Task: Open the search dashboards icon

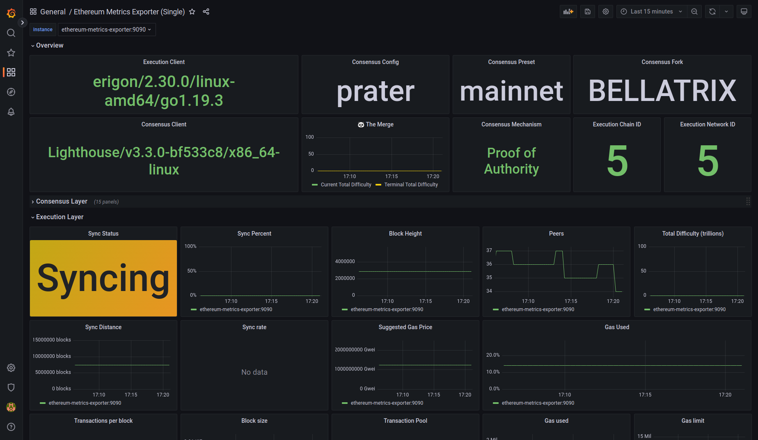Action: coord(11,33)
